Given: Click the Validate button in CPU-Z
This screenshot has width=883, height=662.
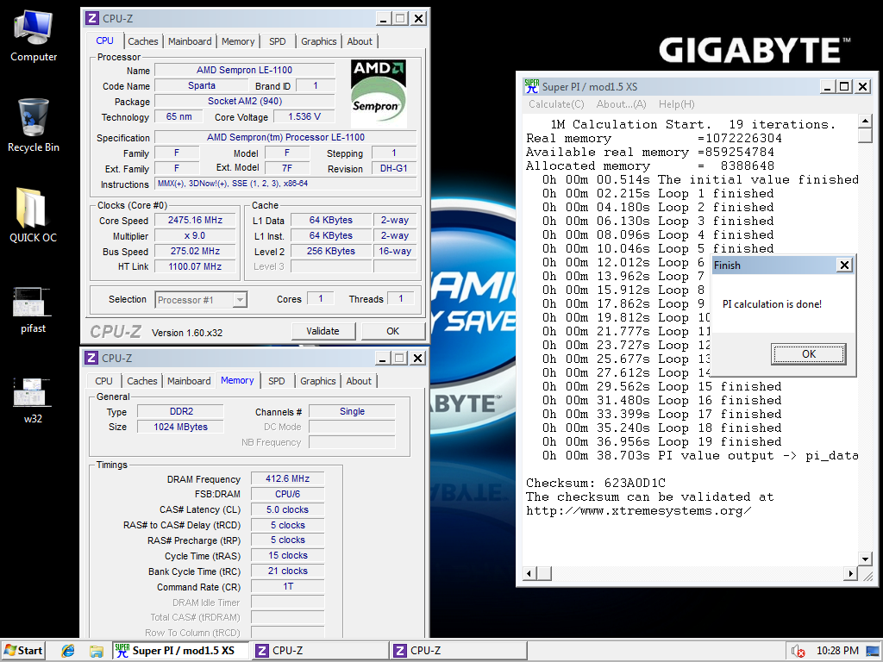Looking at the screenshot, I should click(x=323, y=331).
